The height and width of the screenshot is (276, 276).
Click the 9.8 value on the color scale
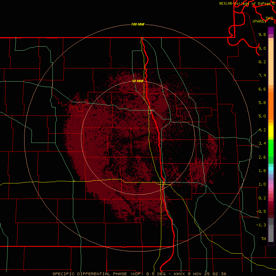click(262, 34)
